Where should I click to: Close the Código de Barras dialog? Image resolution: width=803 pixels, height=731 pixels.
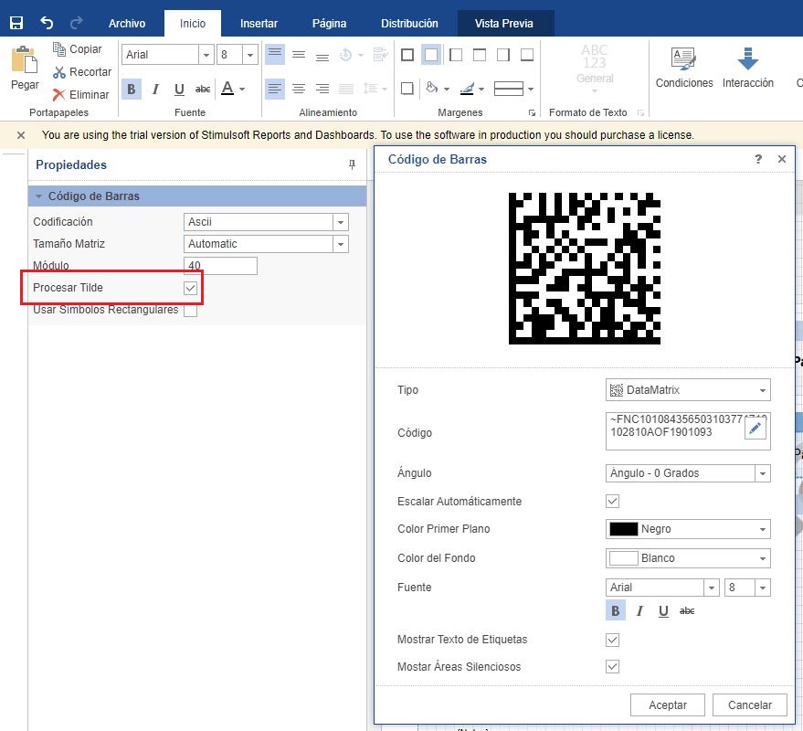click(x=781, y=159)
